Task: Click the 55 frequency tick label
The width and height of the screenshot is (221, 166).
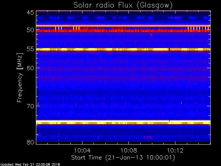Action: click(x=30, y=49)
